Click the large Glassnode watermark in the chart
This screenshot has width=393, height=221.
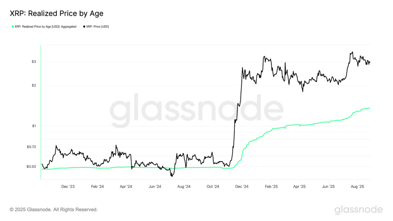196,110
